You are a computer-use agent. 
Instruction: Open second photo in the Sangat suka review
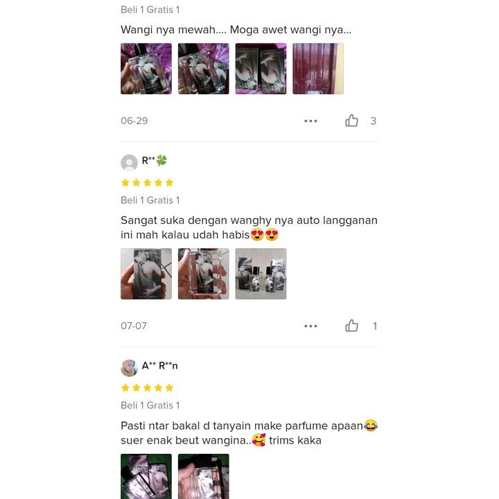(x=203, y=274)
